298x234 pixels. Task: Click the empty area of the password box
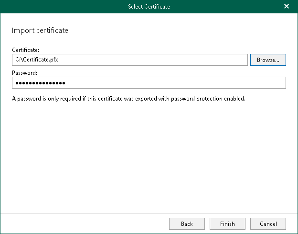(191, 83)
